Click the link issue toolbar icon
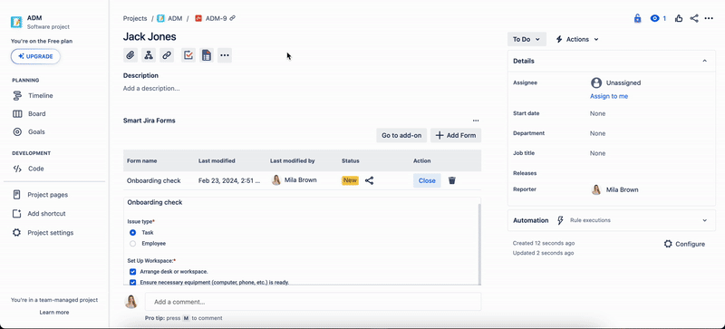The height and width of the screenshot is (329, 725). point(167,55)
